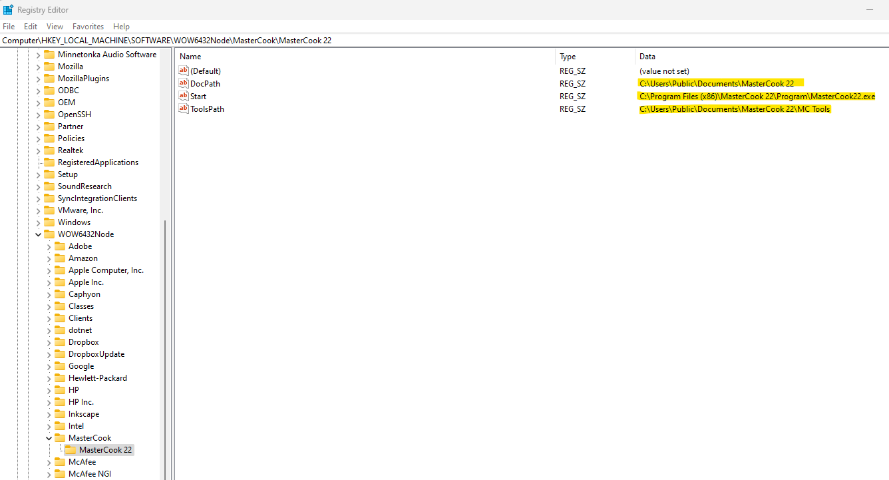The image size is (889, 480).
Task: Click the Realtek folder icon
Action: (49, 150)
